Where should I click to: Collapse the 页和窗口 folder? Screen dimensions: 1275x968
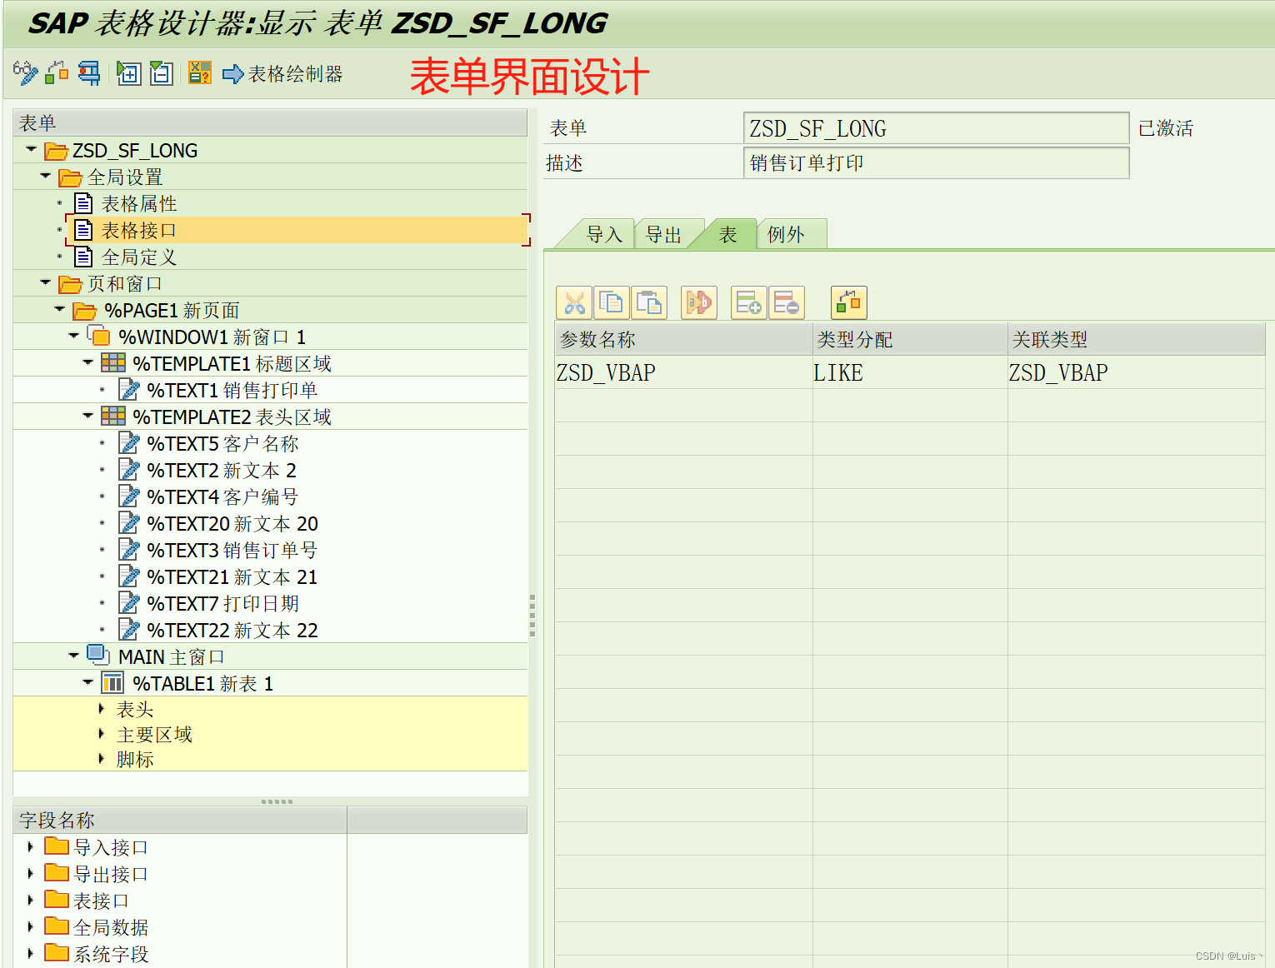tap(46, 283)
